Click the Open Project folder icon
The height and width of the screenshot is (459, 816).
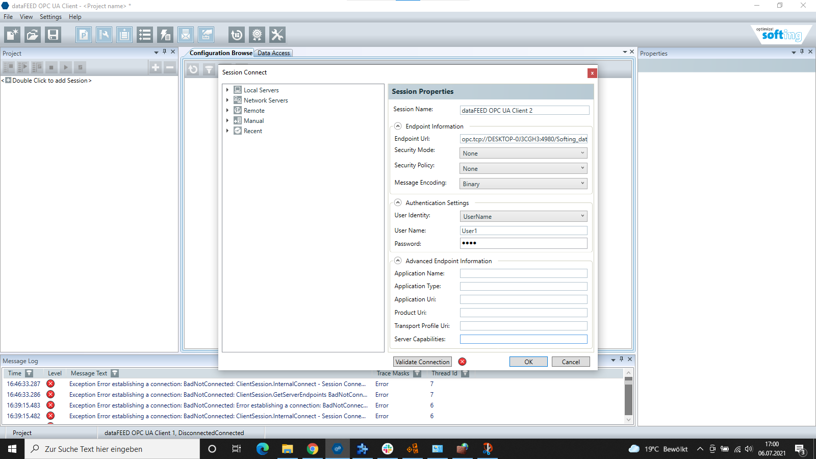[x=33, y=35]
